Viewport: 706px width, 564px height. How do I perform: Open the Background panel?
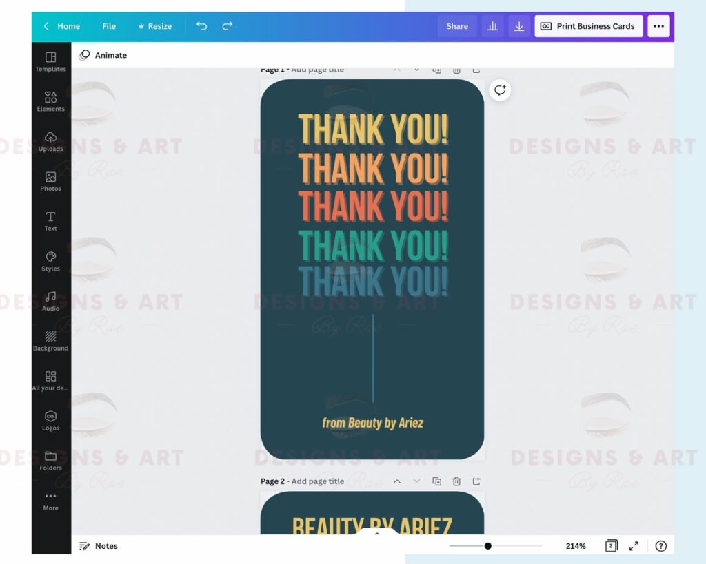tap(50, 342)
